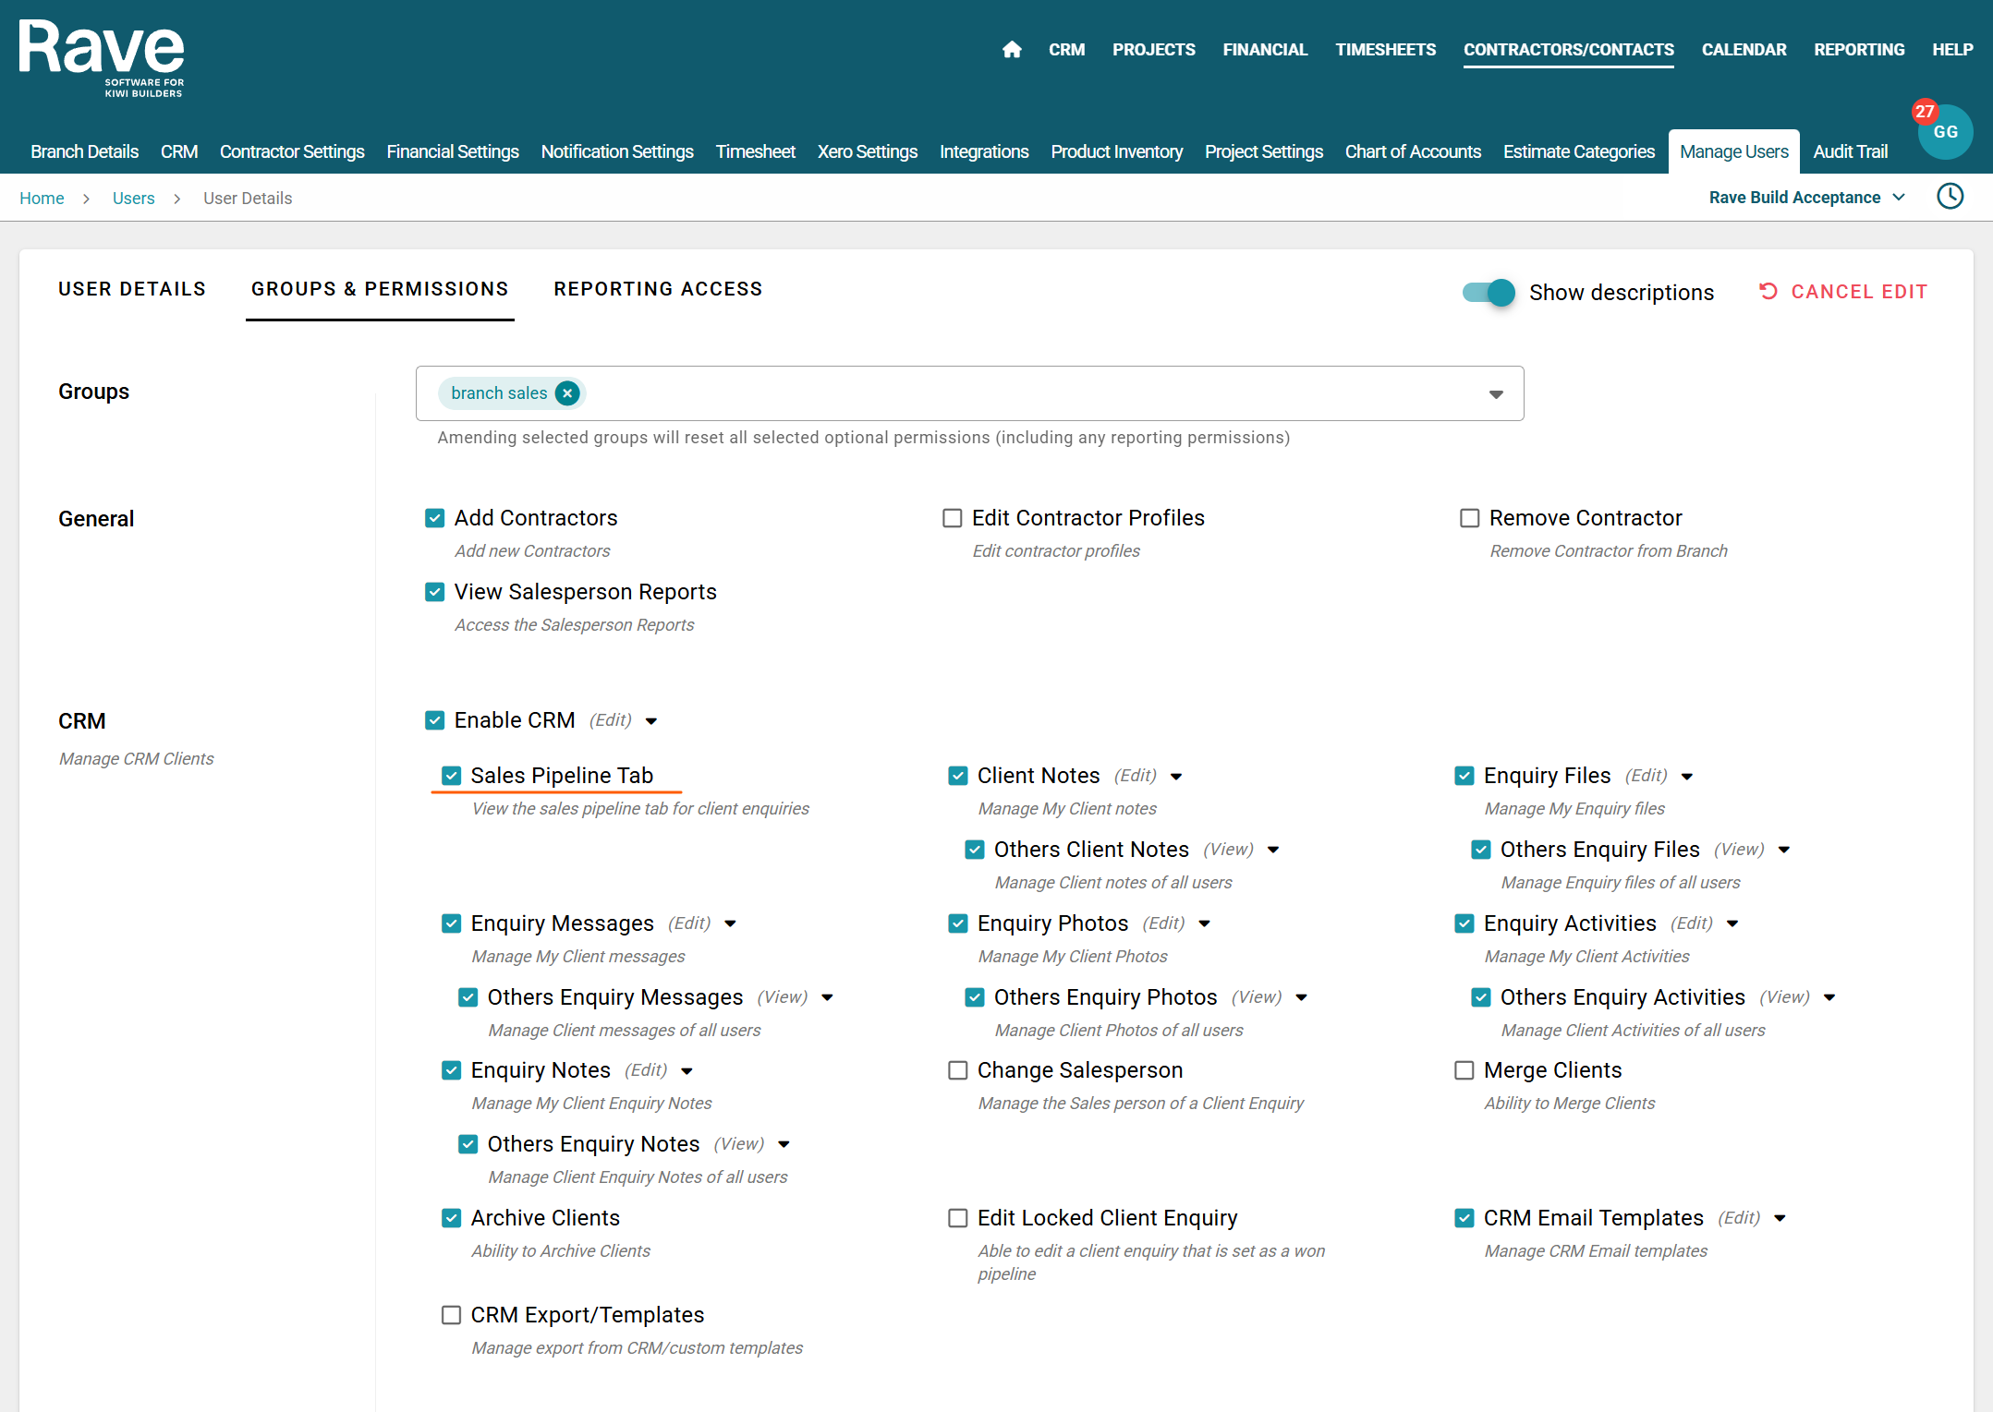Viewport: 1993px width, 1412px height.
Task: Remove the branch sales group chip
Action: pyautogui.click(x=567, y=393)
